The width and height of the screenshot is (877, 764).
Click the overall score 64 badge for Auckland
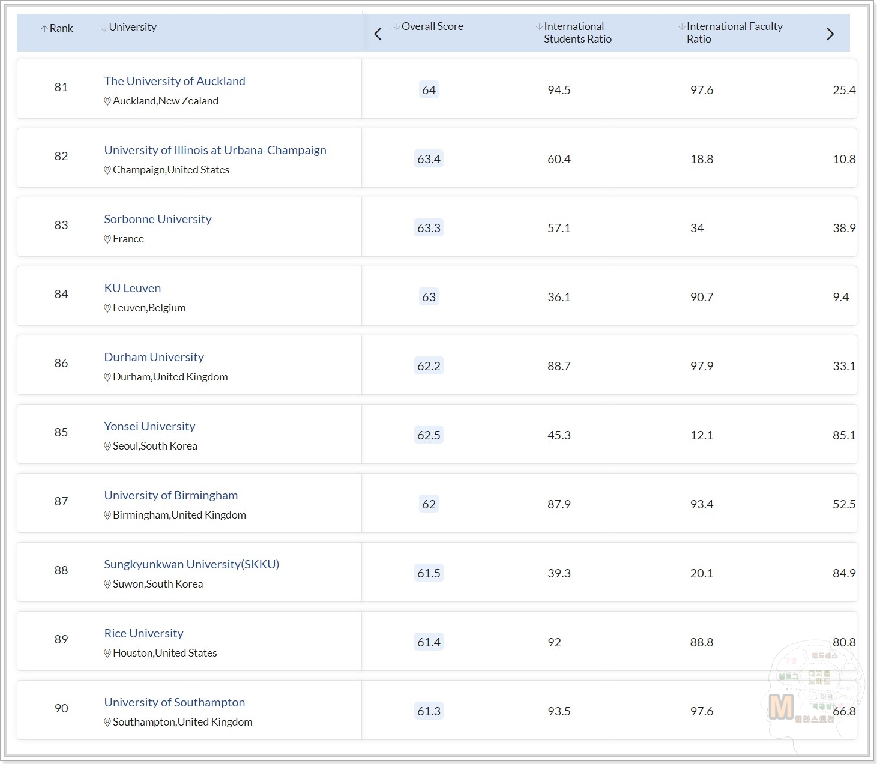(x=429, y=90)
